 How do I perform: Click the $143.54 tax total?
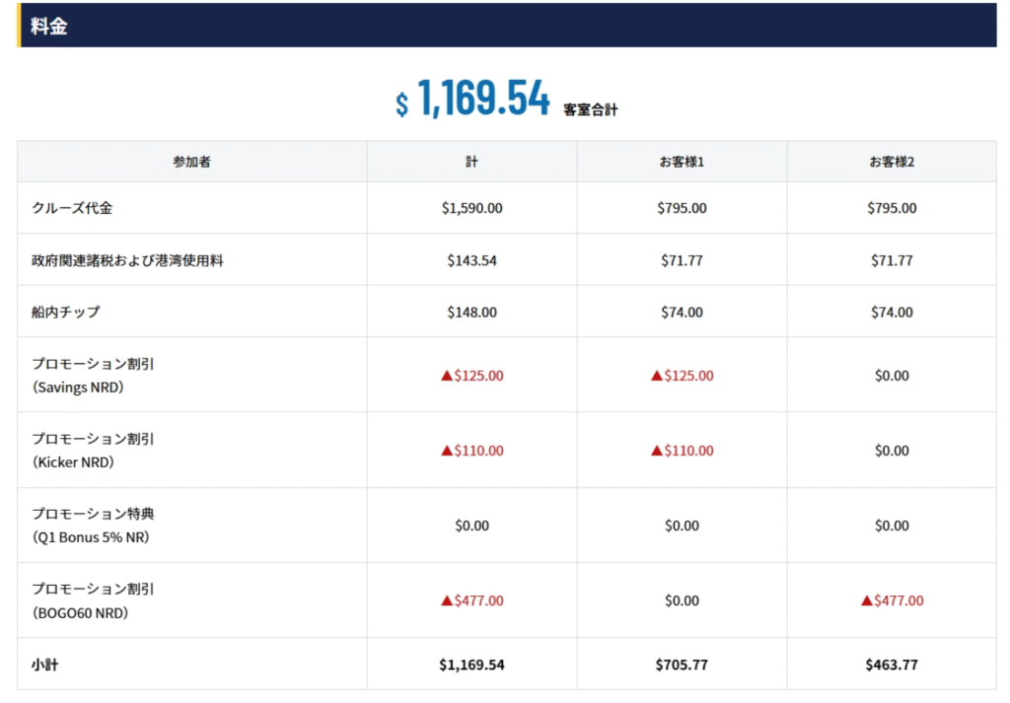click(x=472, y=260)
